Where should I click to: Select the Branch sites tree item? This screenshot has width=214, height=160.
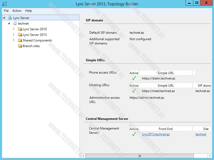31,46
